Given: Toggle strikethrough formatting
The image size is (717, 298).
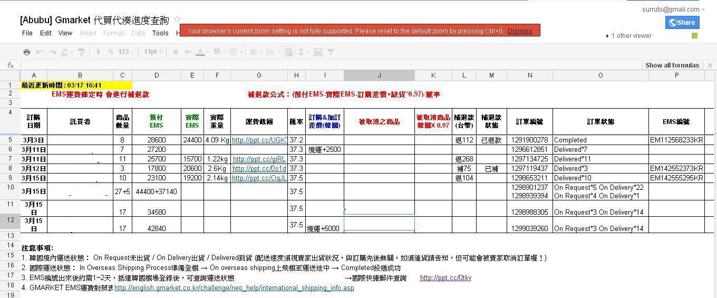Looking at the screenshot, I should tap(188, 52).
